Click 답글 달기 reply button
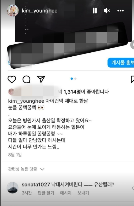The width and height of the screenshot is (134, 206). pos(46,193)
